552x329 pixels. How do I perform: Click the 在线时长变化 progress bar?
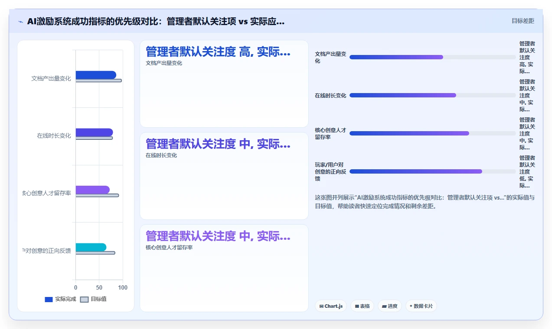coord(433,95)
